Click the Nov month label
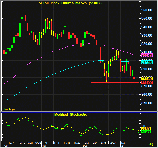The height and width of the screenshot is (148, 158). (x=44, y=146)
